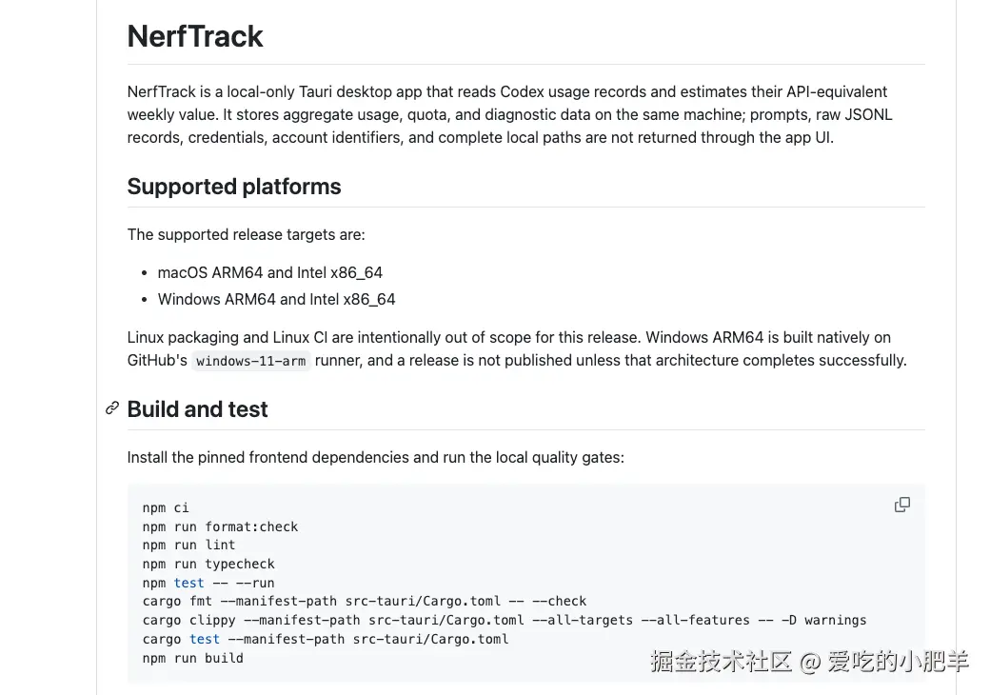Click the npm run format:check command line
This screenshot has width=990, height=695.
point(220,526)
